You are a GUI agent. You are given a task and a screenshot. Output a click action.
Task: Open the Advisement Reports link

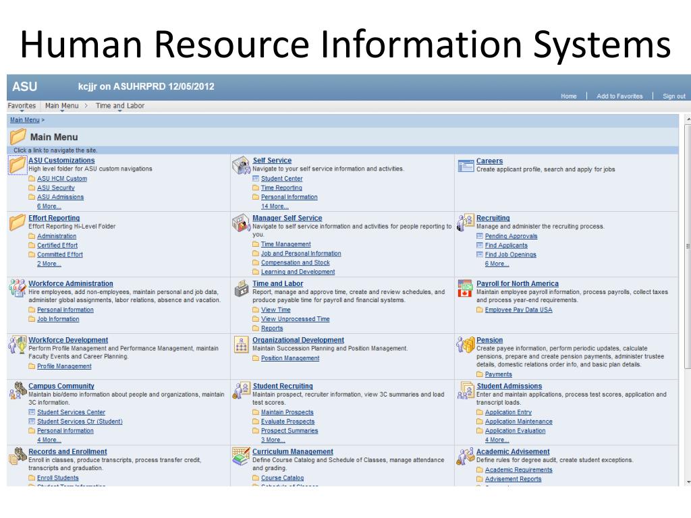[513, 480]
